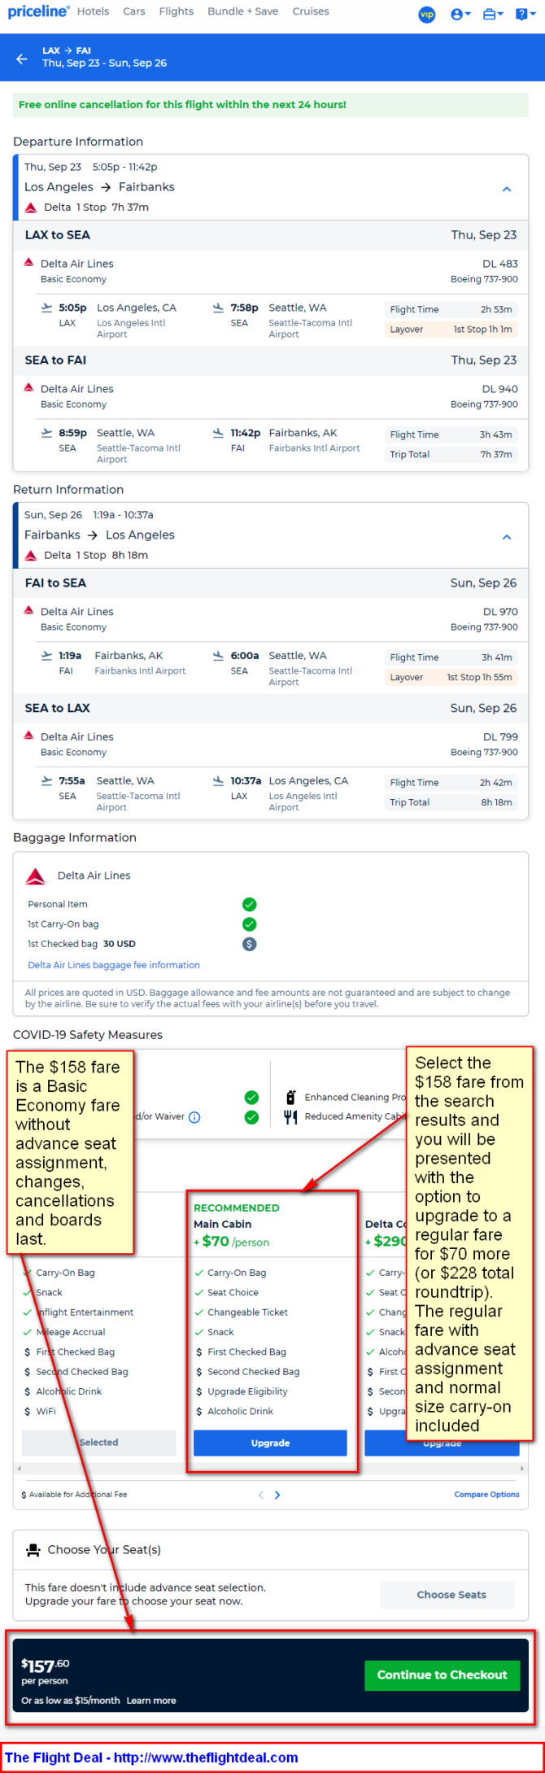
Task: Click the Waiver info circle icon
Action: click(x=194, y=1117)
